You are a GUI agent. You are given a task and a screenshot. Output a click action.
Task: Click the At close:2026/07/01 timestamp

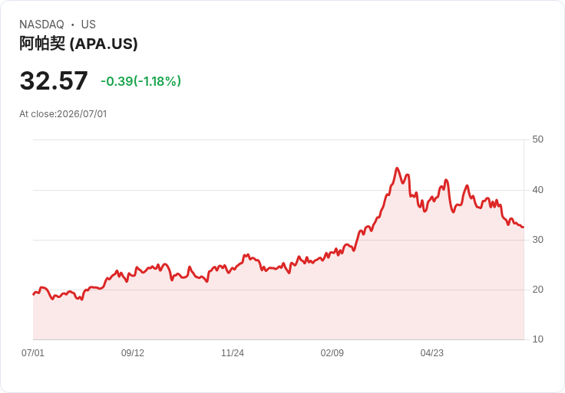[63, 114]
